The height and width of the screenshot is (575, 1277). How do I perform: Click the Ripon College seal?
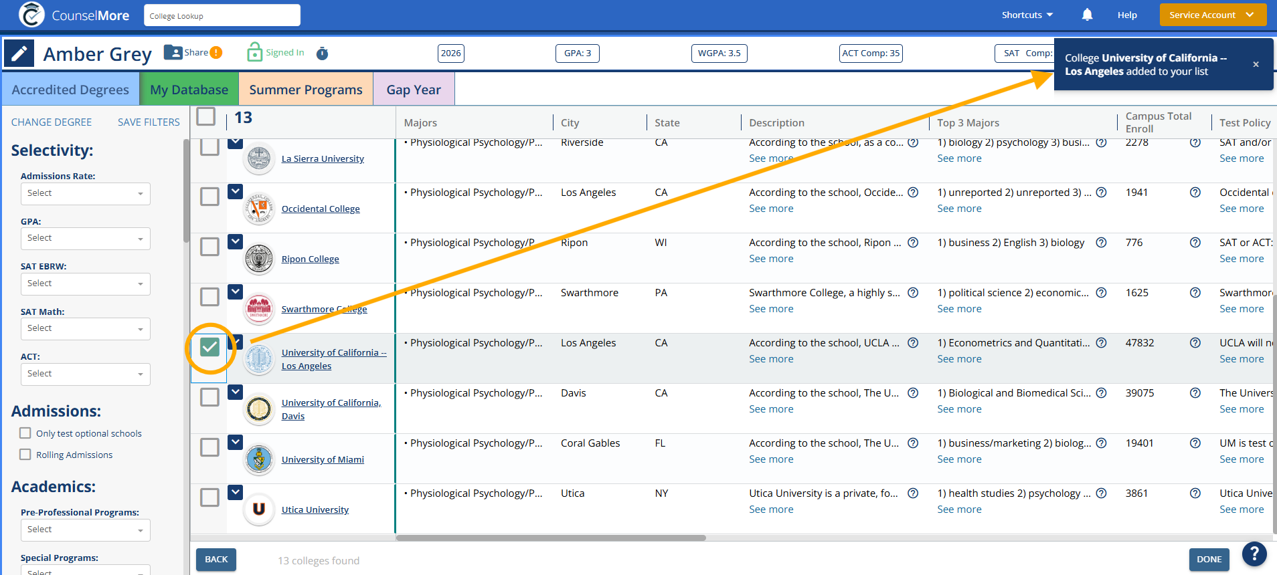pos(259,259)
